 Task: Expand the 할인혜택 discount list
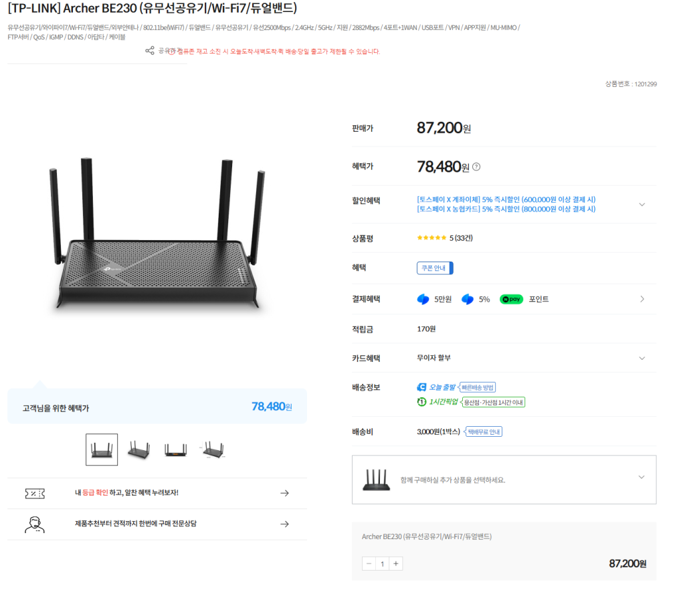[x=642, y=204]
